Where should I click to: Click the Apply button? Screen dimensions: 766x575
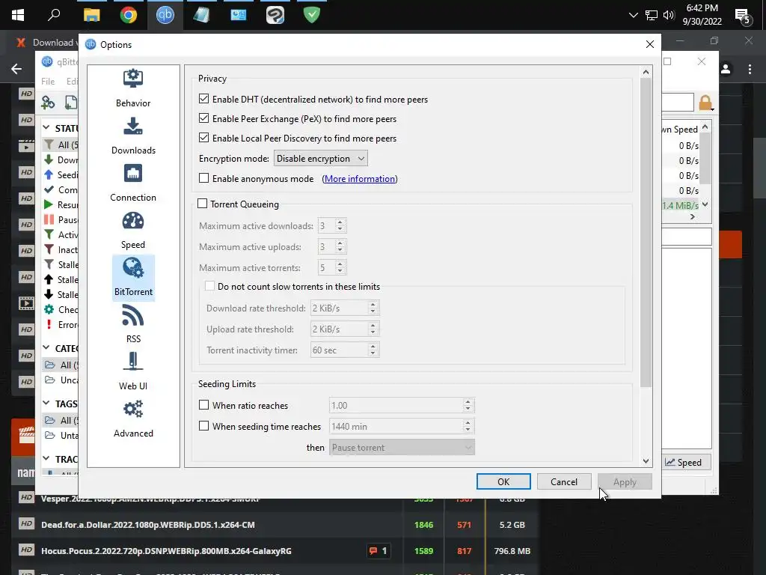pyautogui.click(x=625, y=481)
